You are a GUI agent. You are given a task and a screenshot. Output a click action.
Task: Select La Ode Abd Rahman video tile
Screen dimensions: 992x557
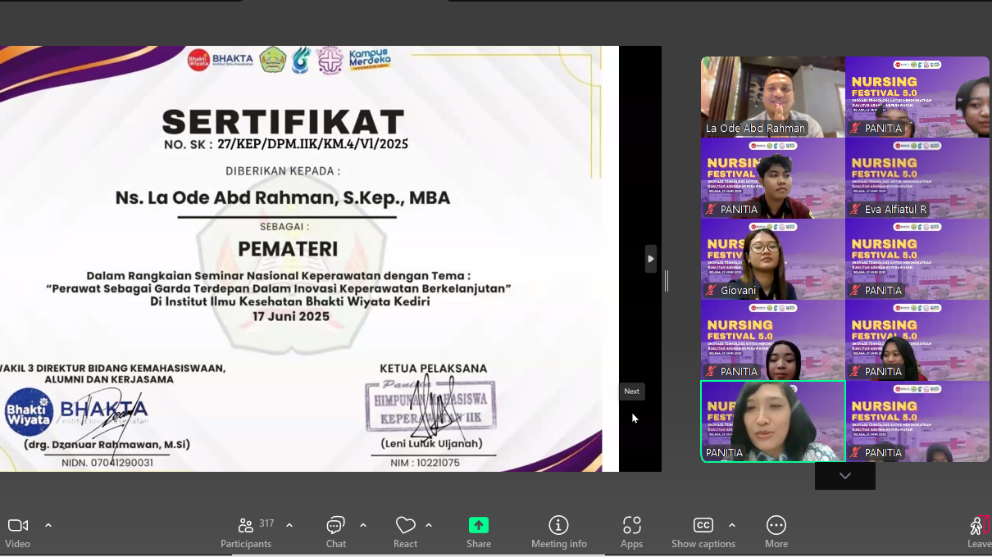[772, 97]
